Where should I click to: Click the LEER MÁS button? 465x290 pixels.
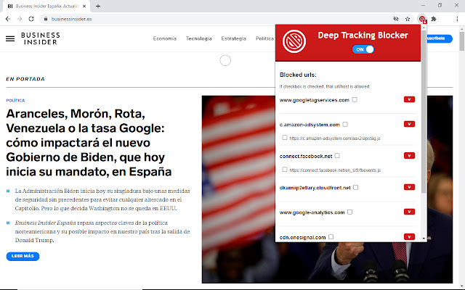(x=23, y=256)
